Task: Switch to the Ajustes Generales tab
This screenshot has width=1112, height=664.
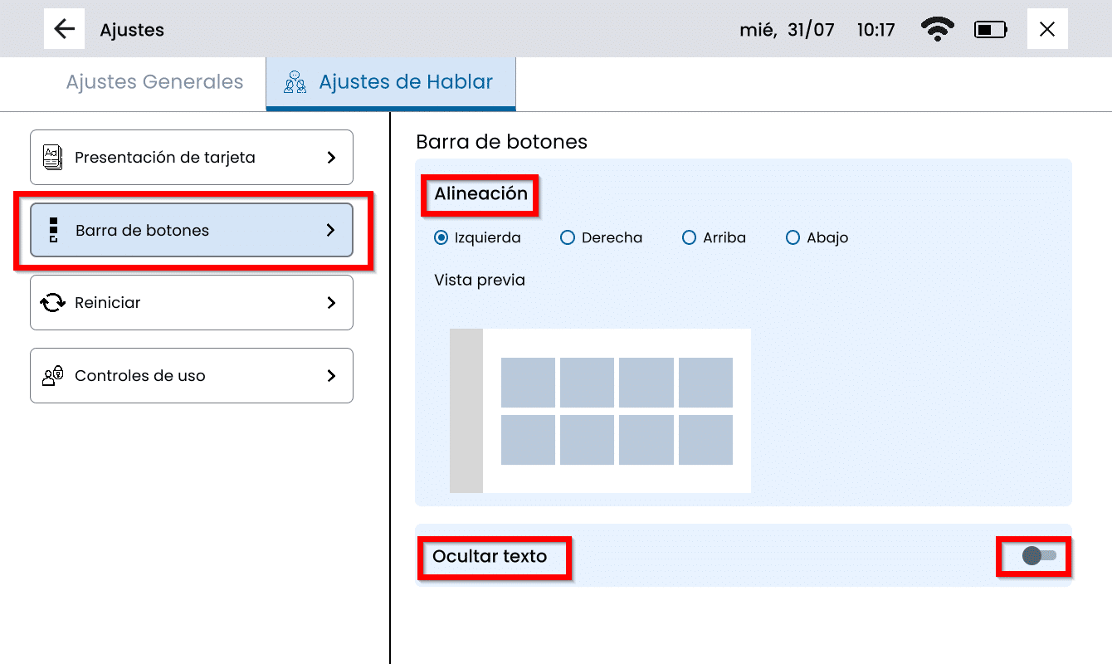Action: click(x=154, y=82)
